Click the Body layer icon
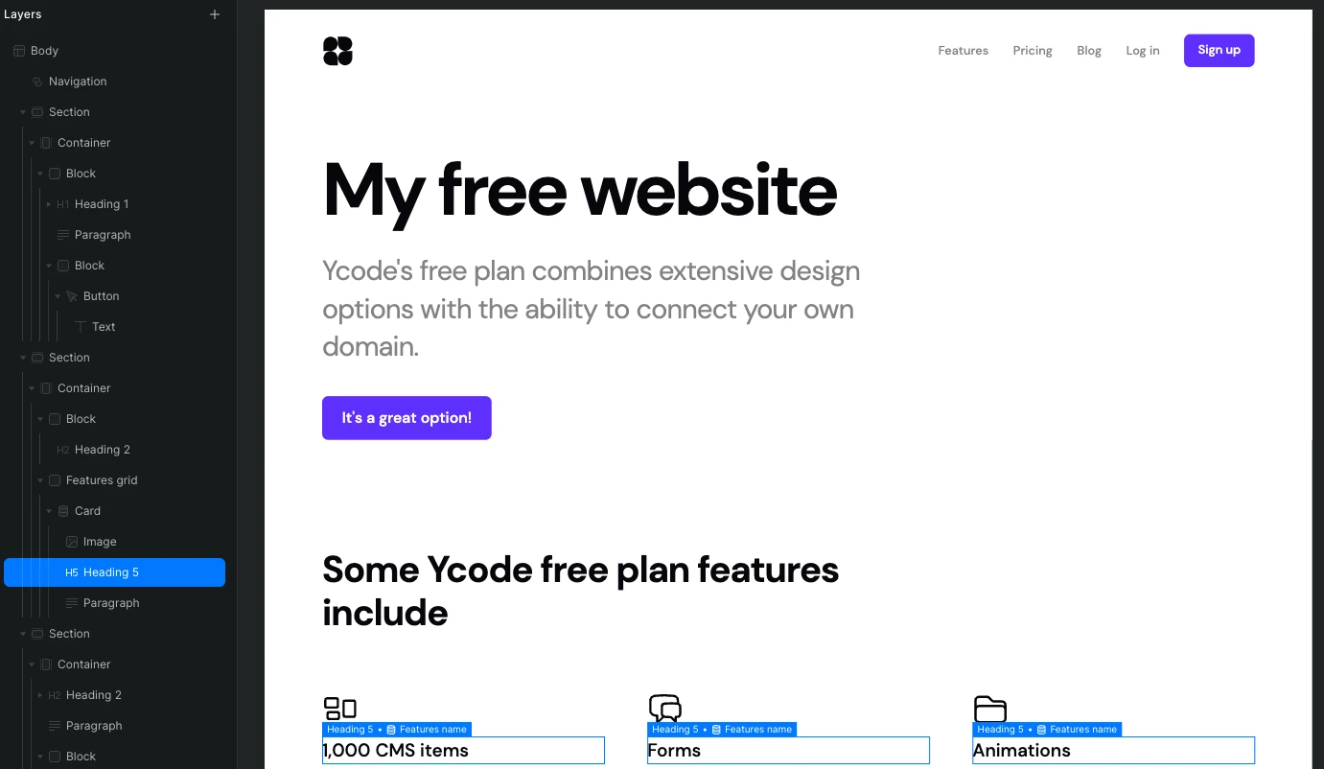The height and width of the screenshot is (769, 1324). (19, 51)
